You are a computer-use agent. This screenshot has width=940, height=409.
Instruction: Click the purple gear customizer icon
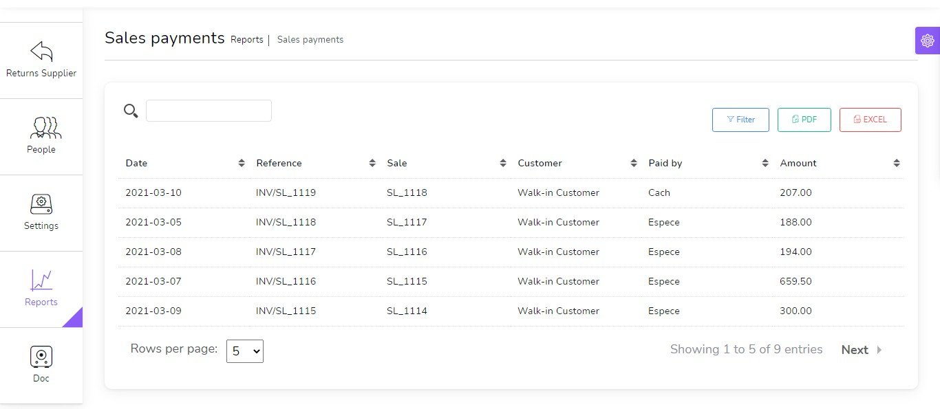coord(927,41)
